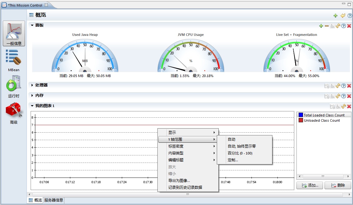
Task: Click the help icon in 概览 header
Action: coord(350,16)
